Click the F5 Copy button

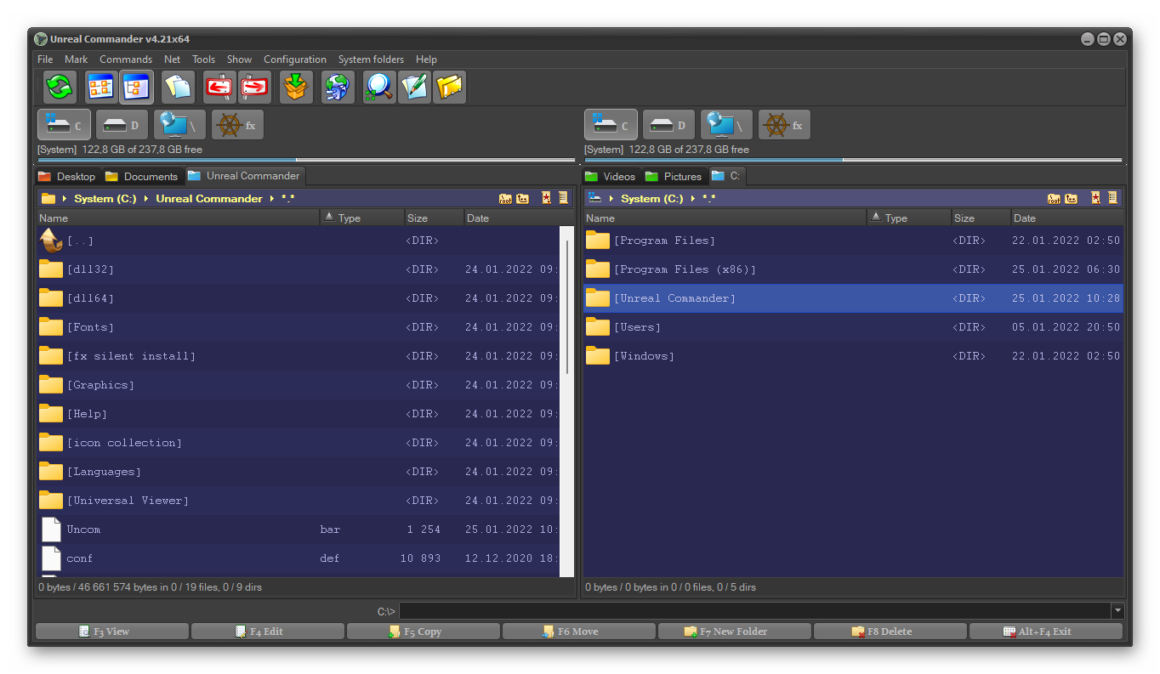(x=424, y=632)
